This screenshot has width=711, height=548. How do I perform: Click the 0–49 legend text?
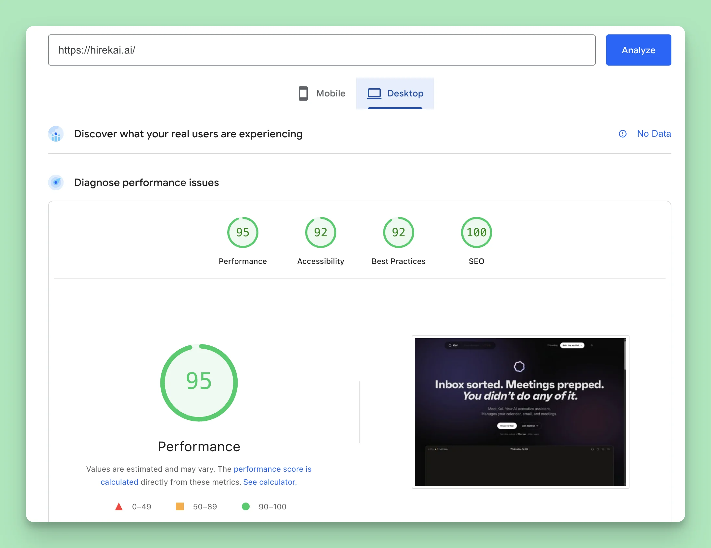pyautogui.click(x=142, y=507)
